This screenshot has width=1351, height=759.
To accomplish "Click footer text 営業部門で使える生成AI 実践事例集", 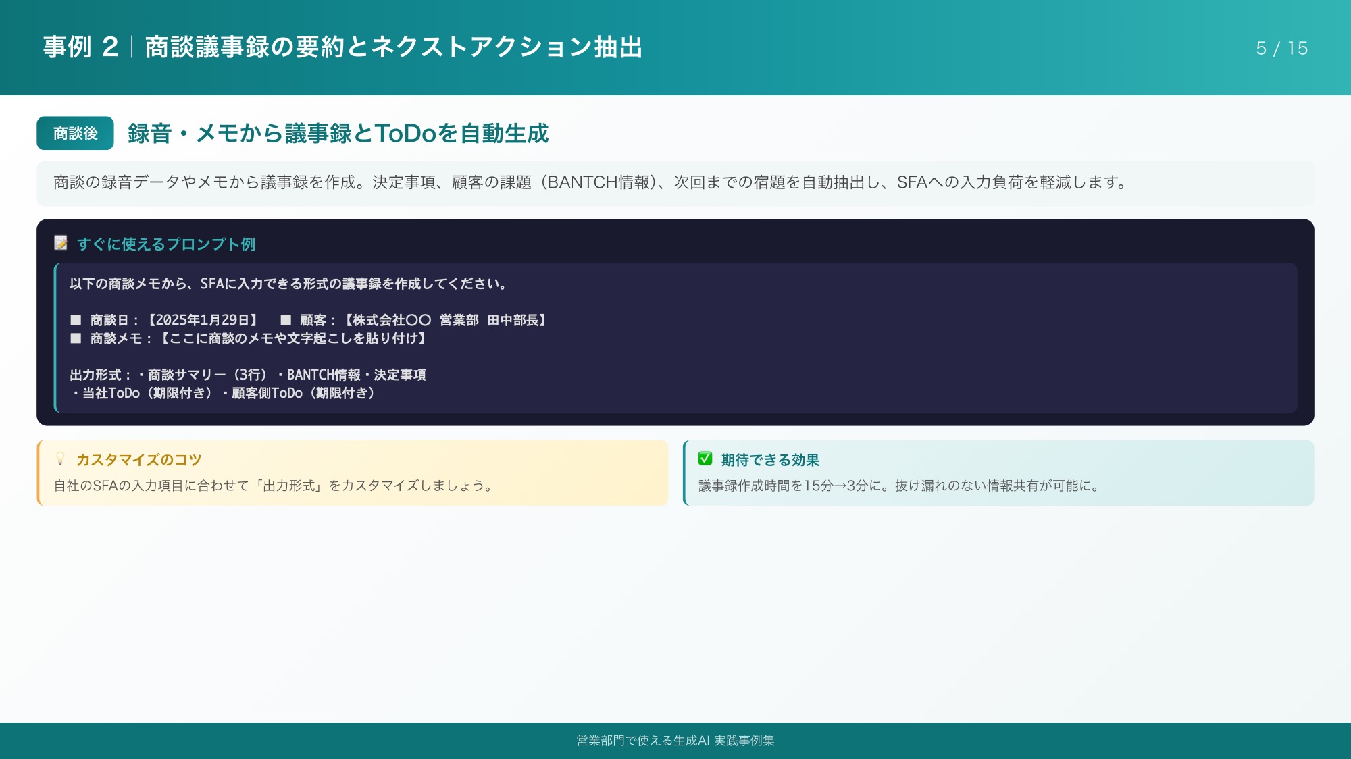I will (675, 741).
